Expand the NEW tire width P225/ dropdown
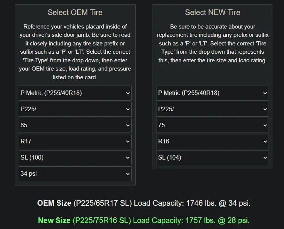284x229 pixels. pyautogui.click(x=212, y=109)
